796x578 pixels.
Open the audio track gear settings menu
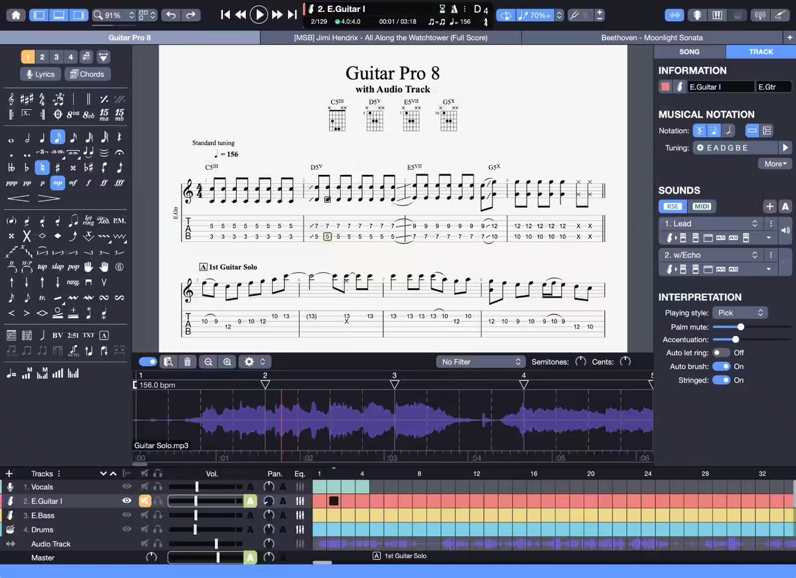pos(255,362)
